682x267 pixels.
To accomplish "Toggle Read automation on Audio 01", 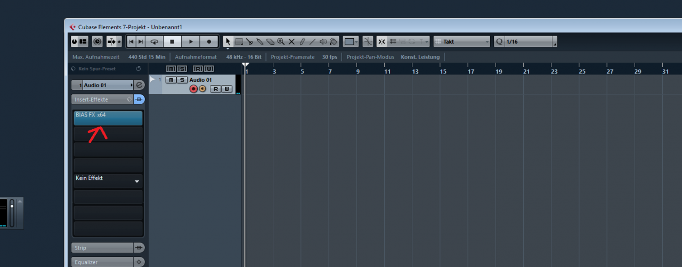I will coord(215,89).
